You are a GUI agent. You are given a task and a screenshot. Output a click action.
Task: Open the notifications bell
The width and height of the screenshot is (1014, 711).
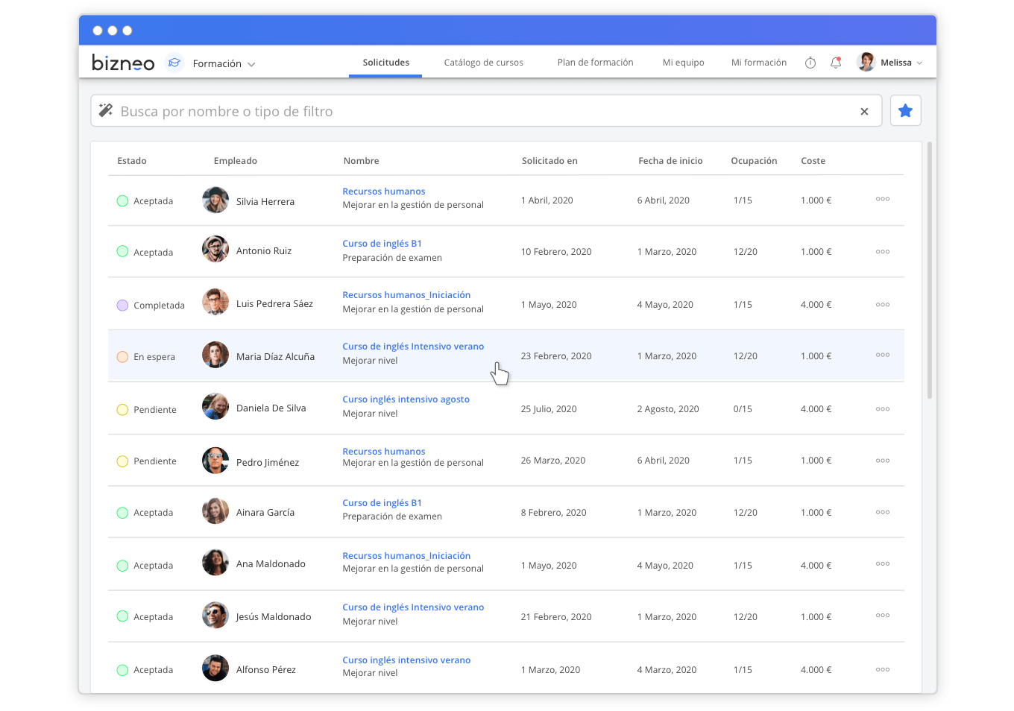tap(836, 63)
